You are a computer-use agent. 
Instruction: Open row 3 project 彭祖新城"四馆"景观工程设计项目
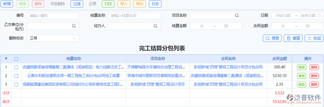(x=158, y=84)
